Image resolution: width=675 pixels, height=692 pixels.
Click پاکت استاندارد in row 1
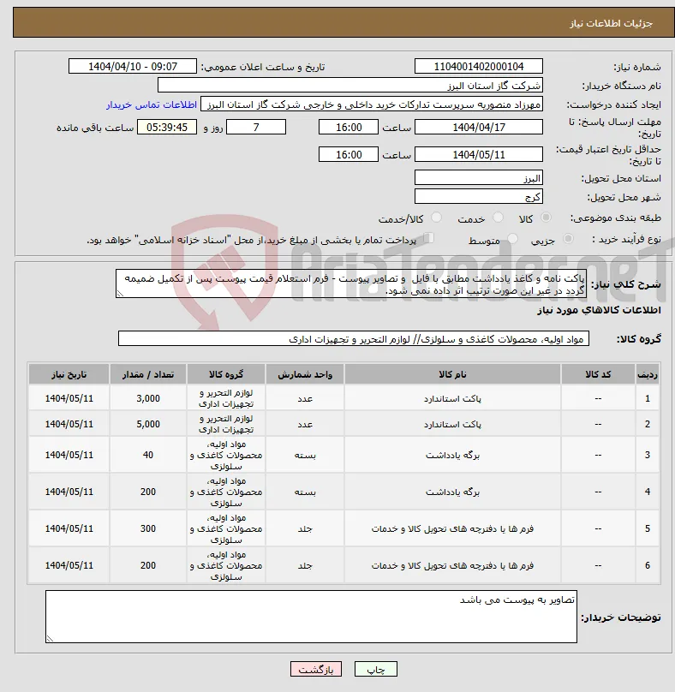452,398
